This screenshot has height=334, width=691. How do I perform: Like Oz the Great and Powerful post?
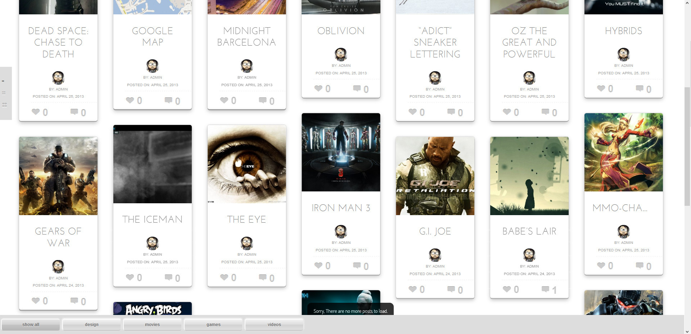507,112
